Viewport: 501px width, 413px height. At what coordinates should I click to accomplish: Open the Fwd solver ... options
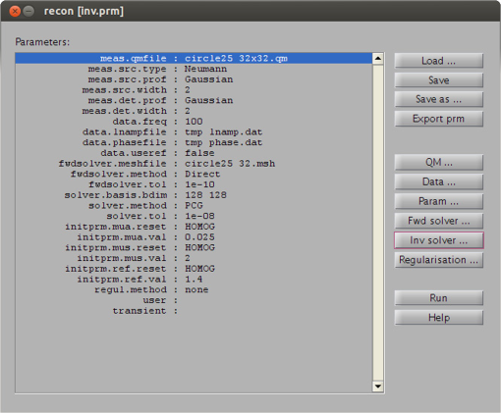(x=438, y=221)
